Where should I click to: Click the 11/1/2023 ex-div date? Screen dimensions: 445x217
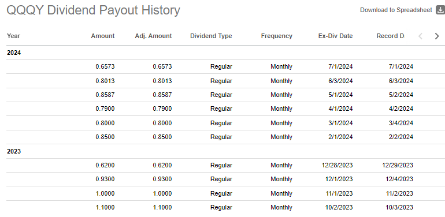(339, 193)
